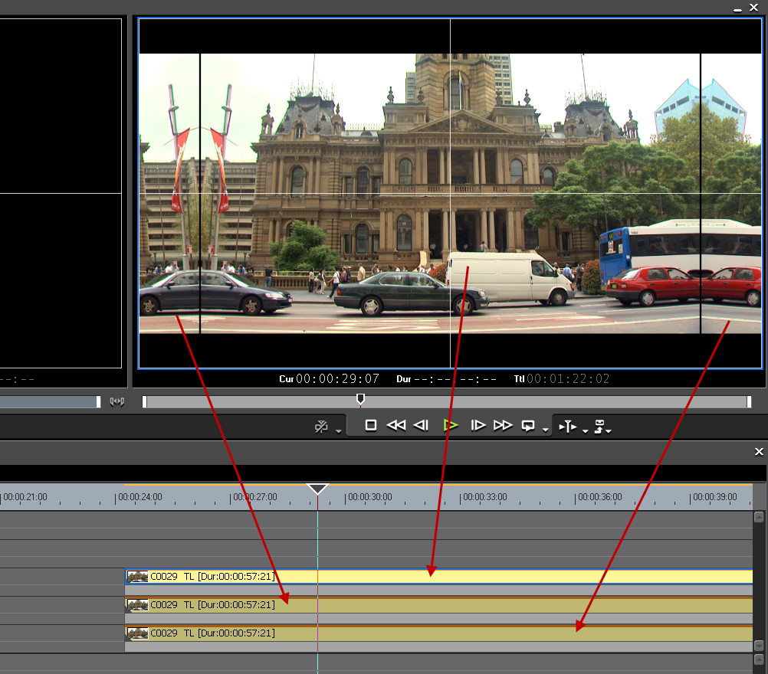Viewport: 768px width, 674px height.
Task: Toggle the gang mode icon between monitors
Action: (x=117, y=402)
